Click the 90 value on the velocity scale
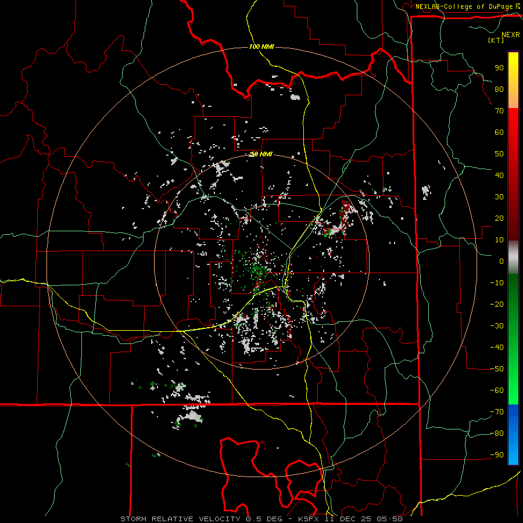 [x=499, y=68]
